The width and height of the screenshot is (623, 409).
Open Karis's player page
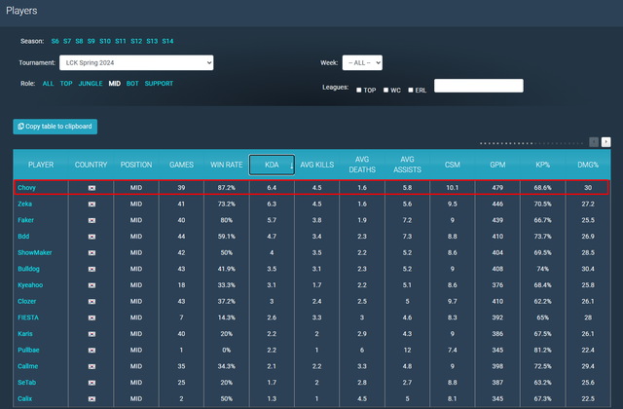pyautogui.click(x=25, y=334)
